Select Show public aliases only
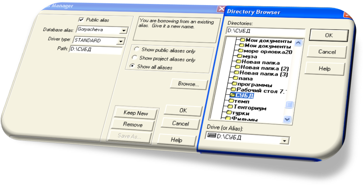This screenshot has height=185, width=363. click(x=137, y=49)
